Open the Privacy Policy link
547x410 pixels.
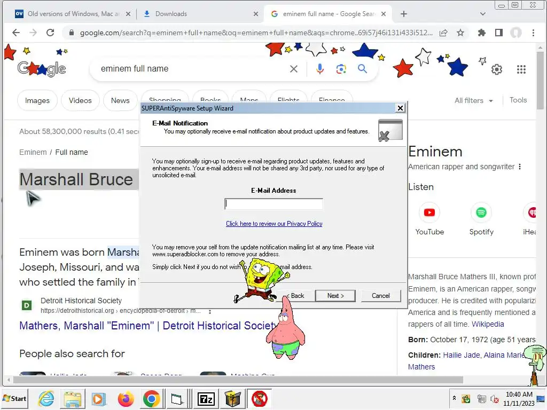pos(274,224)
